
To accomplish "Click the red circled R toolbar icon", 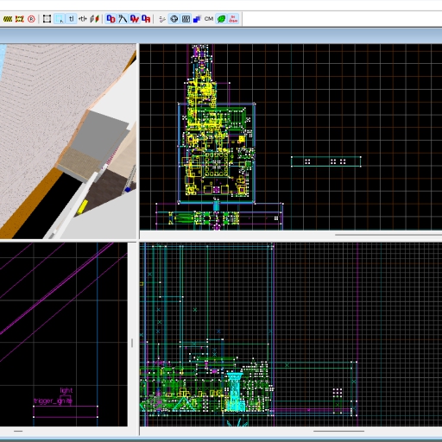I will click(x=31, y=19).
